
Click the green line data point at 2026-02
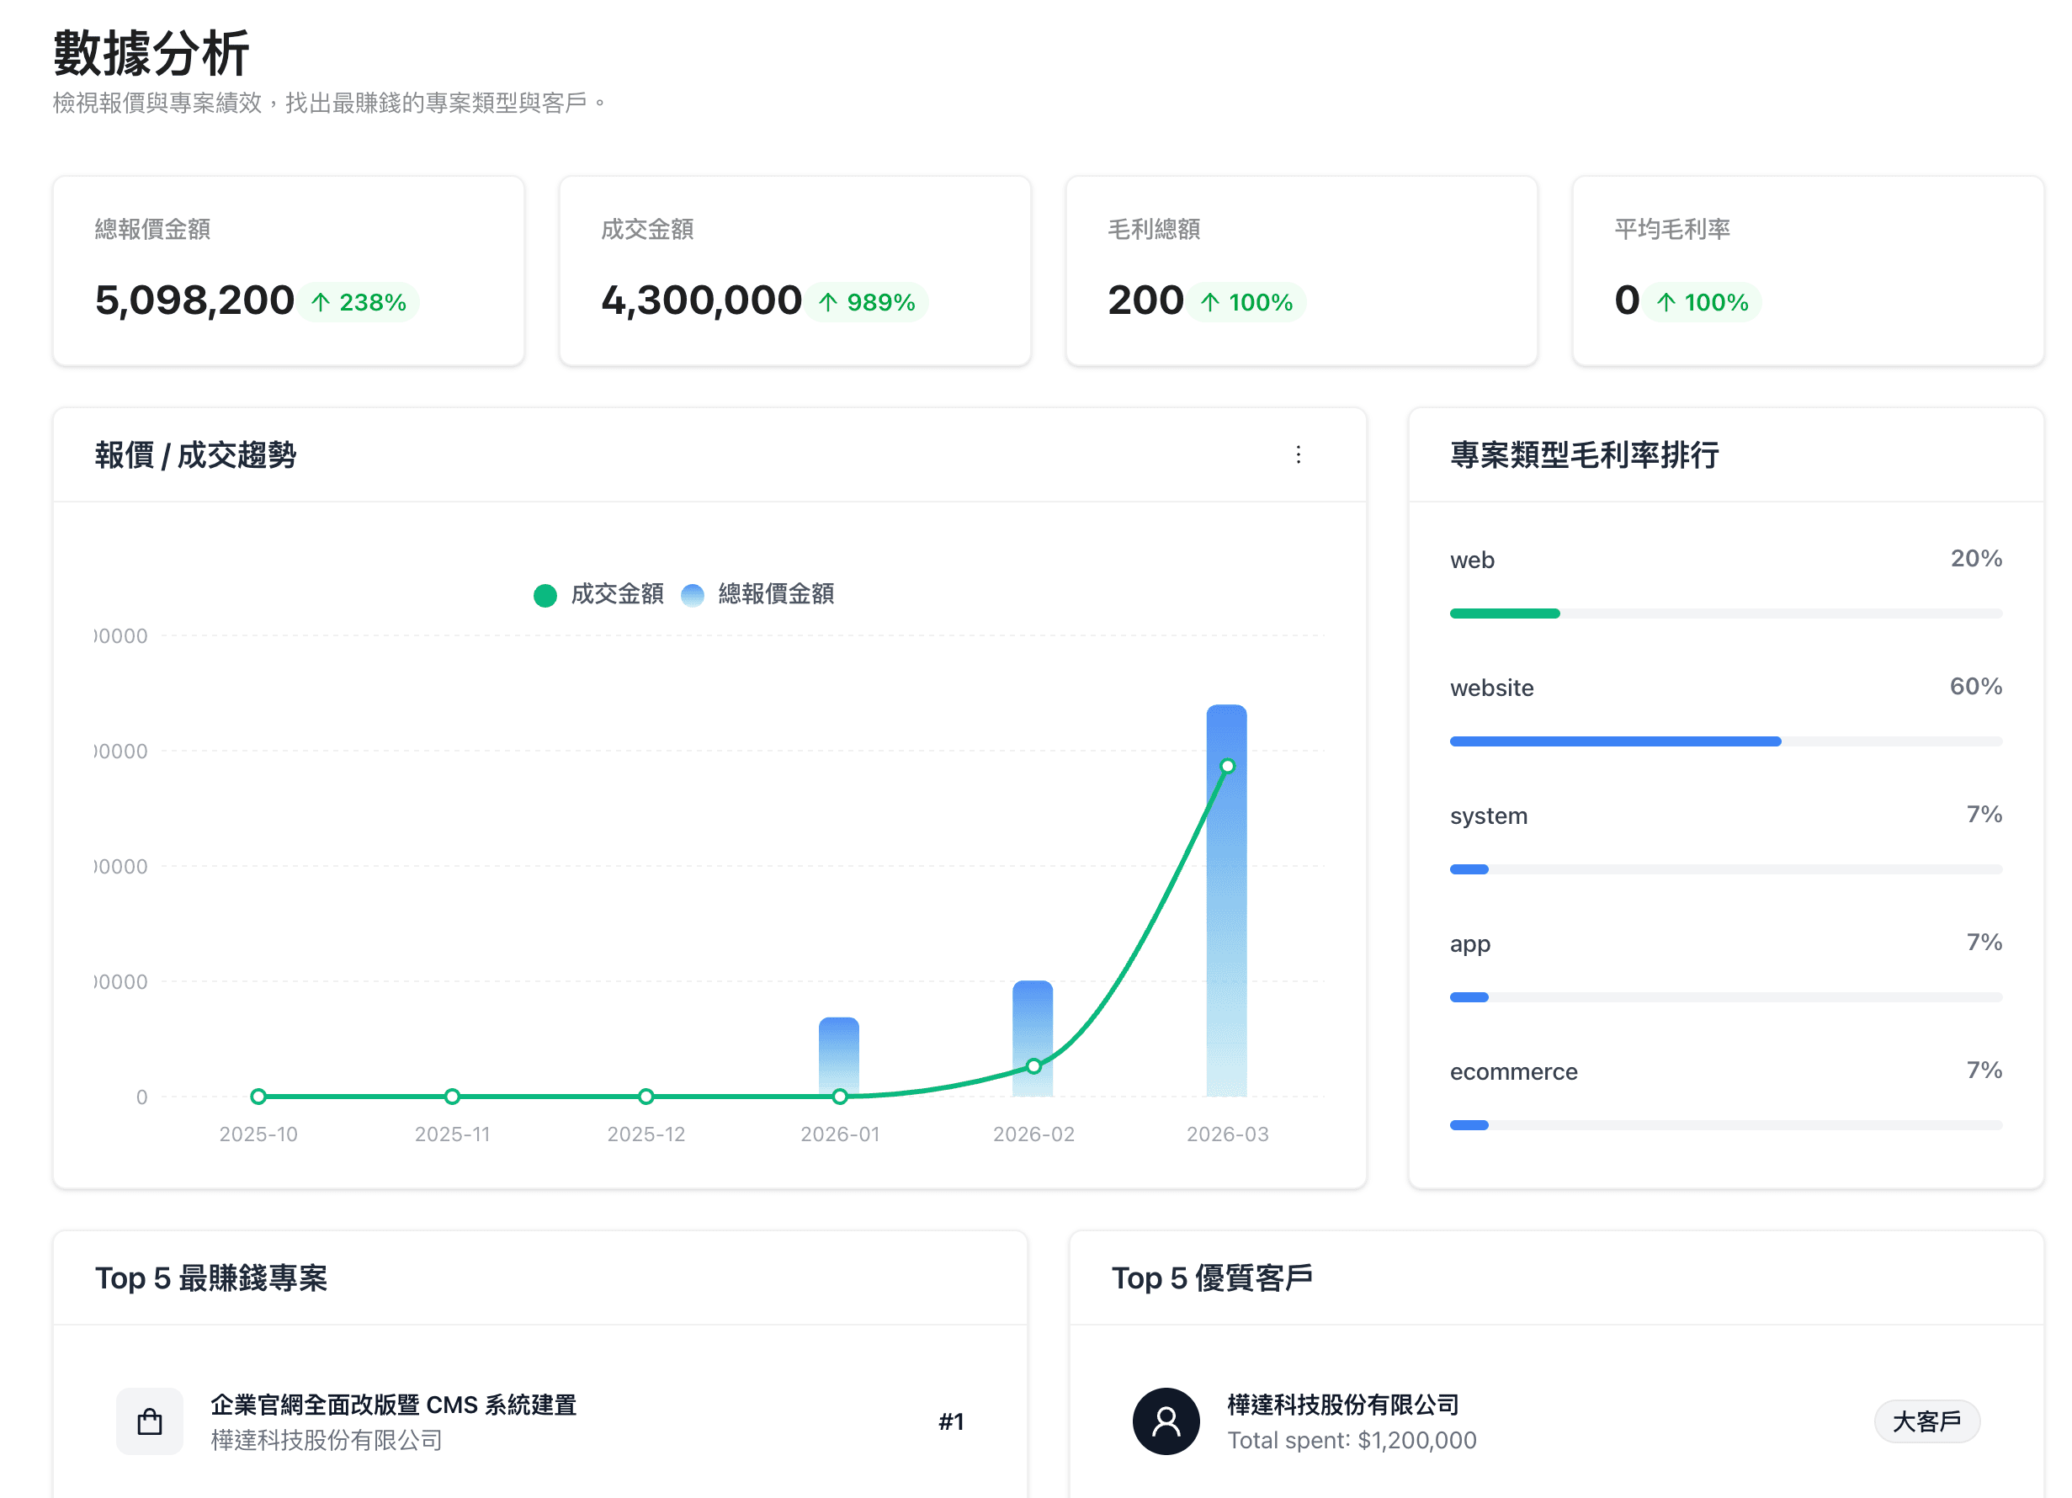pos(1033,1065)
